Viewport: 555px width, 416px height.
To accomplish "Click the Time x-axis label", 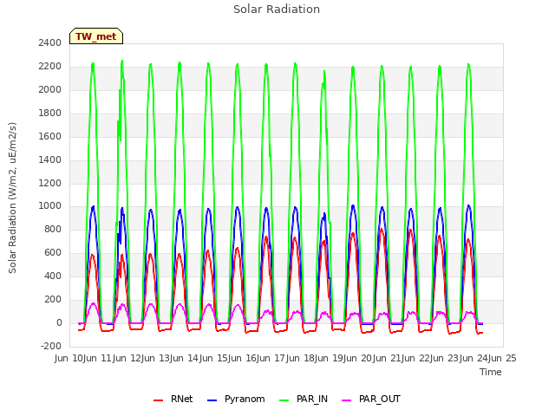I will click(491, 372).
